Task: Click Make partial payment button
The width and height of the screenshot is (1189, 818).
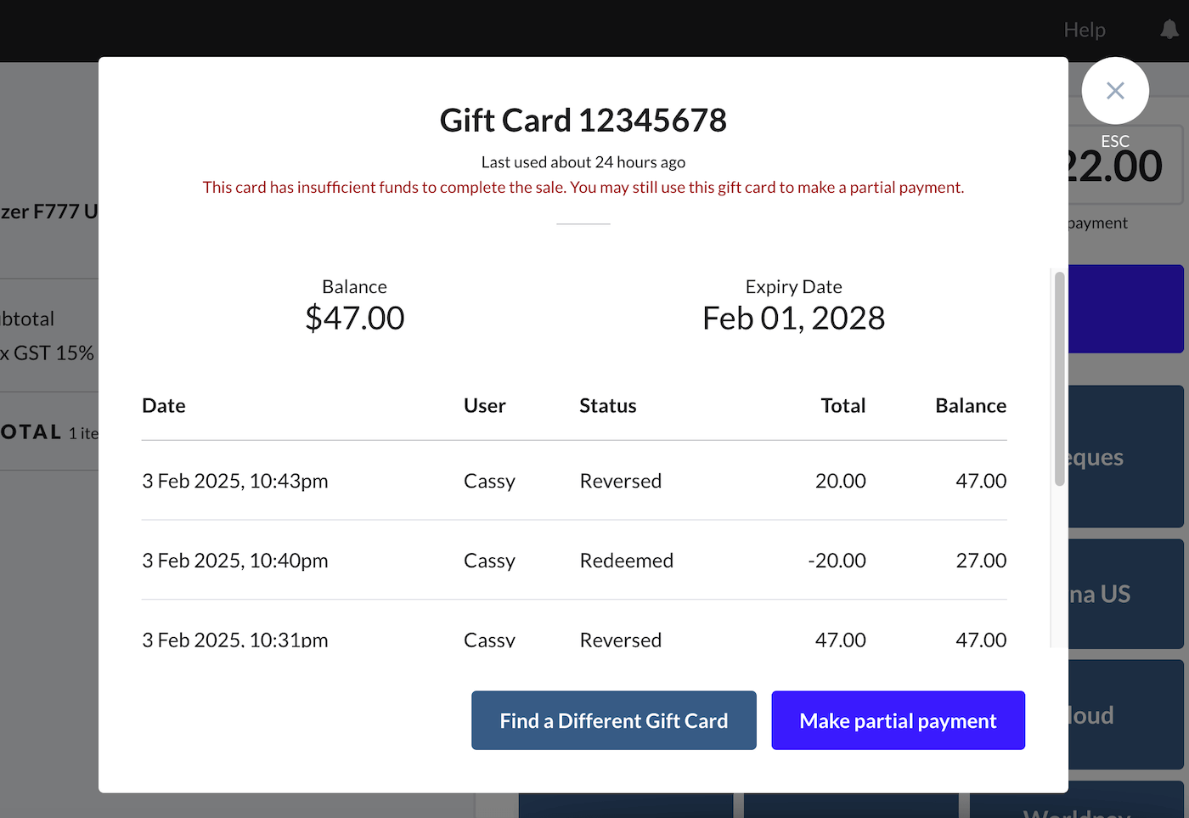Action: (x=898, y=720)
